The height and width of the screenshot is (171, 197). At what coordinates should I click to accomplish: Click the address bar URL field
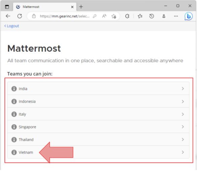(65, 16)
